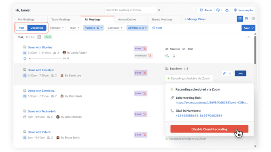This screenshot has height=152, width=271.
Task: Expand the Team filter dropdown
Action: coord(74,27)
